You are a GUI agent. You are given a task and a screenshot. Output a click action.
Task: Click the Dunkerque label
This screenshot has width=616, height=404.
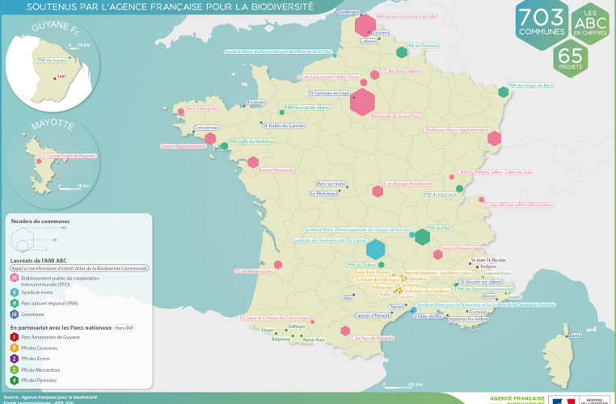click(x=348, y=12)
